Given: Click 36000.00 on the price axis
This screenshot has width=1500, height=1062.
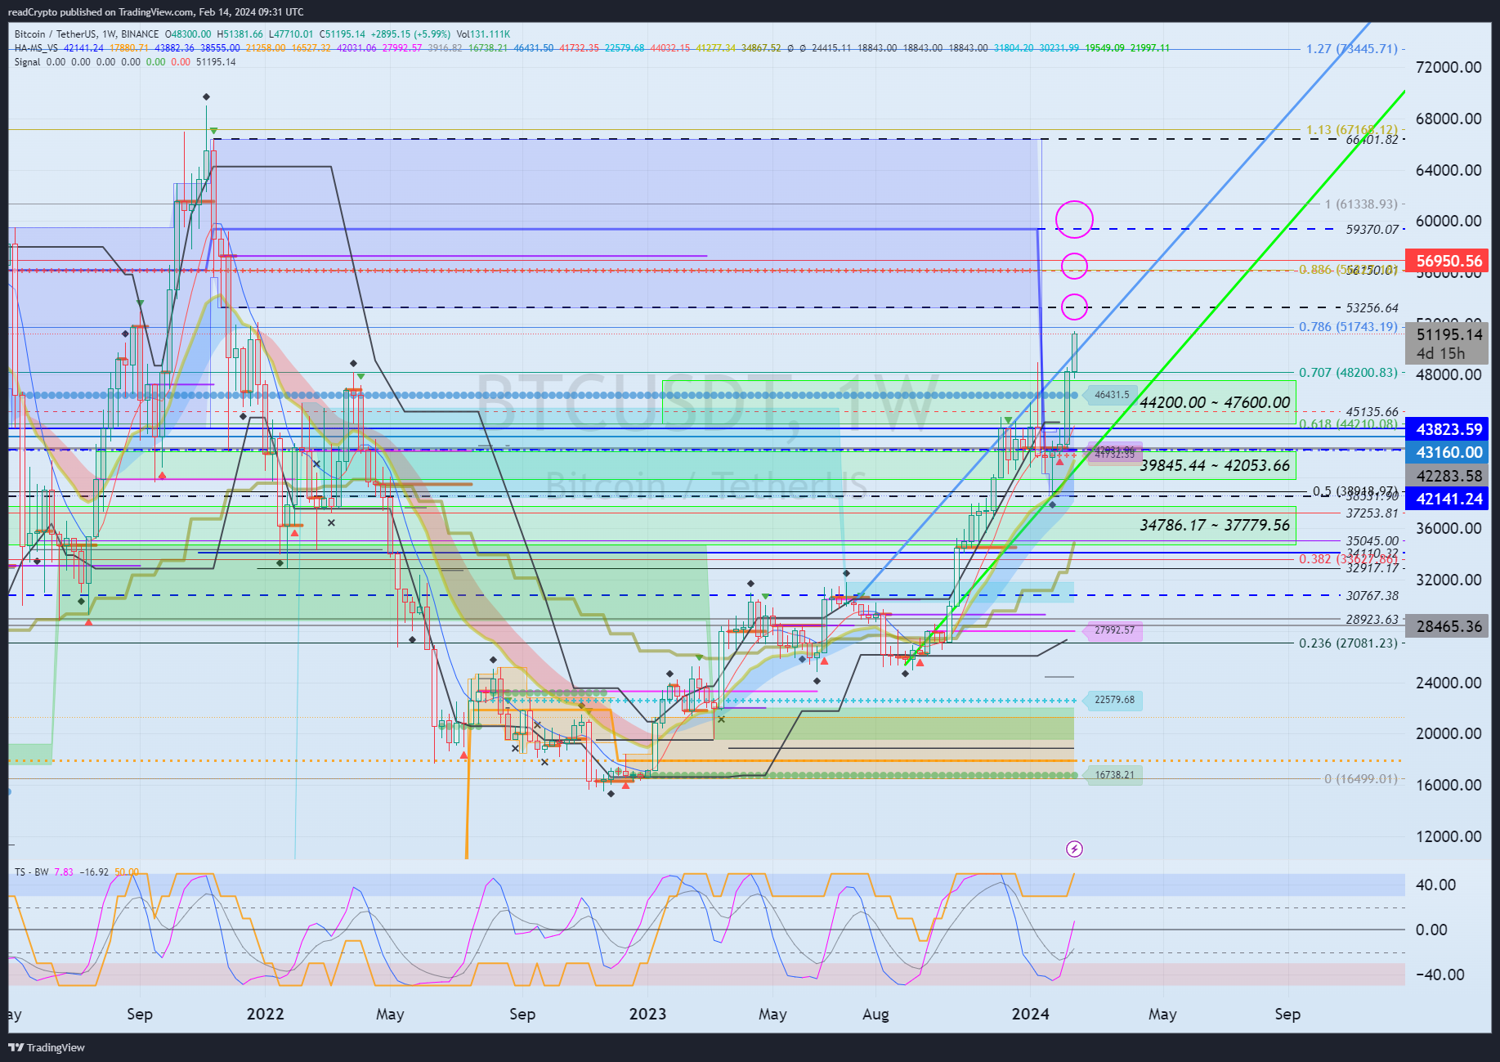Looking at the screenshot, I should pos(1449,528).
